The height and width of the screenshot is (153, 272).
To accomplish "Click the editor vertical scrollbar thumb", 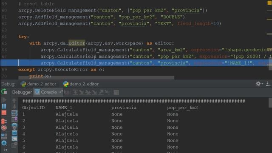I will (270, 64).
